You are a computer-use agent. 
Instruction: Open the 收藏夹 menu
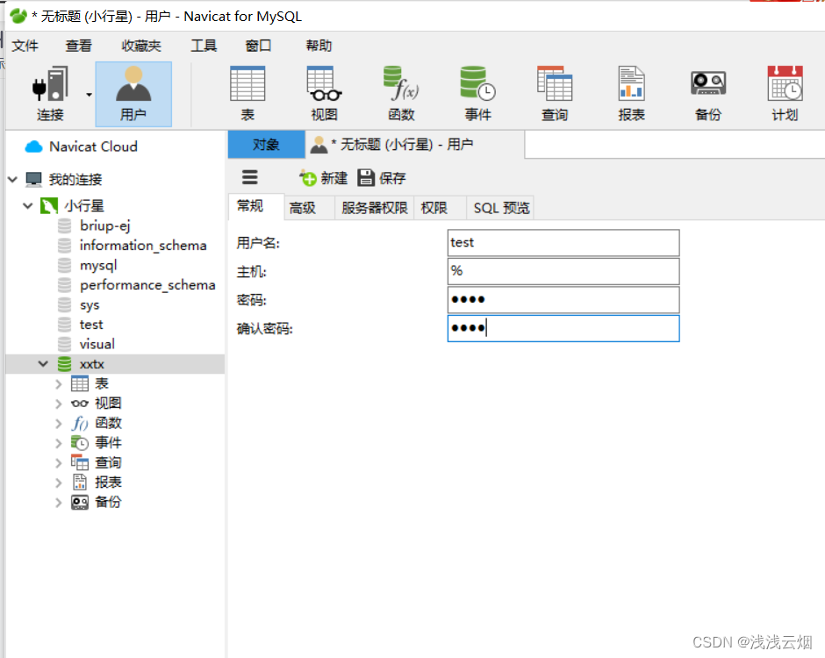point(141,46)
